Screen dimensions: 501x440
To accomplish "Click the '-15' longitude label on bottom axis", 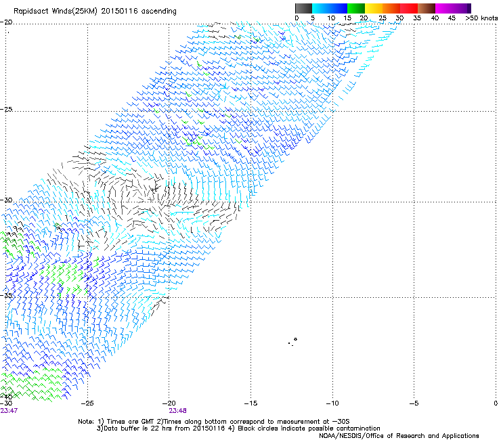I will coord(250,403).
